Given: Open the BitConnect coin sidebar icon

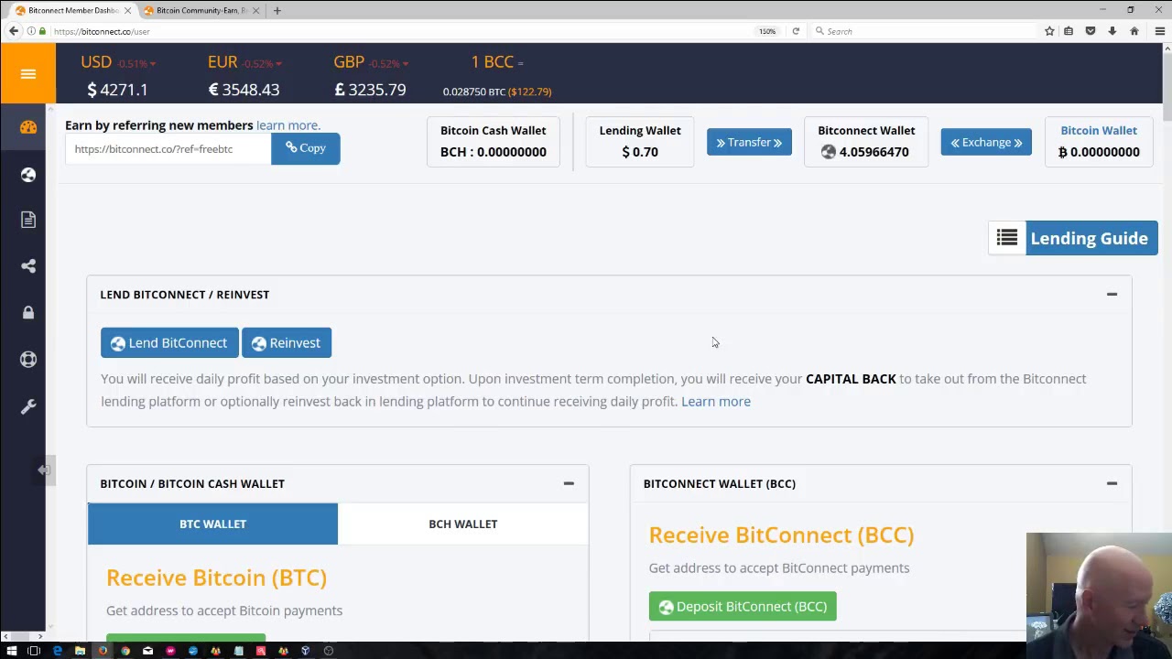Looking at the screenshot, I should point(28,174).
